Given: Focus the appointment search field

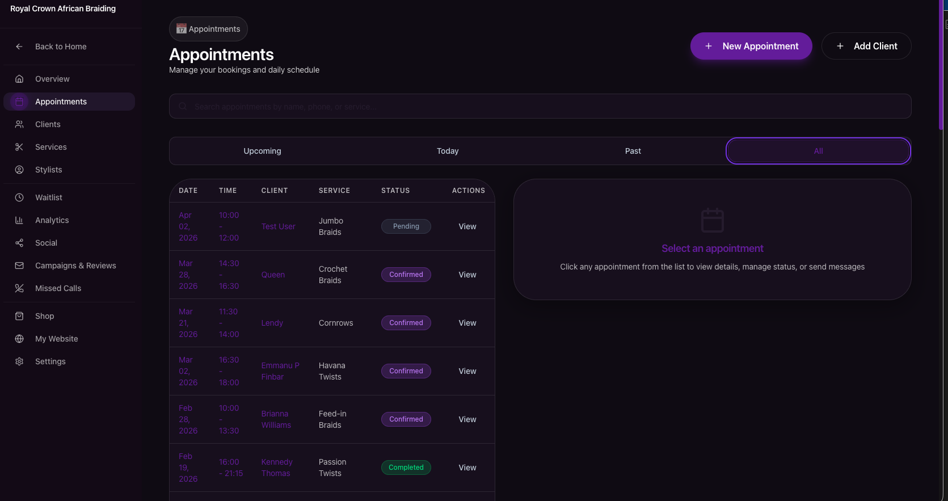Looking at the screenshot, I should [540, 106].
